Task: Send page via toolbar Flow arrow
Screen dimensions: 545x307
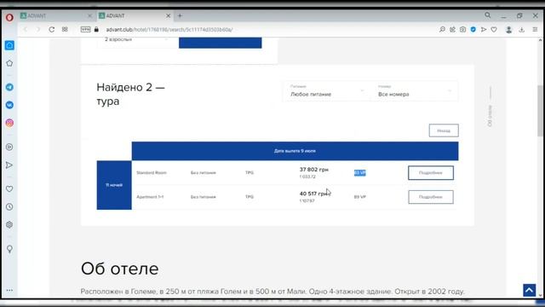Action: tap(484, 30)
